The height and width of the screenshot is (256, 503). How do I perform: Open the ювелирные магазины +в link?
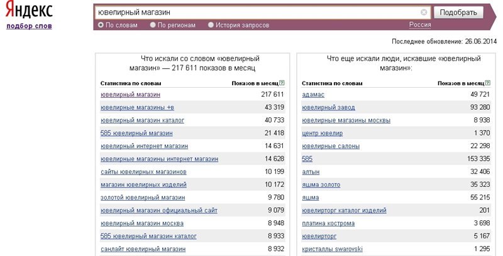[x=137, y=107]
